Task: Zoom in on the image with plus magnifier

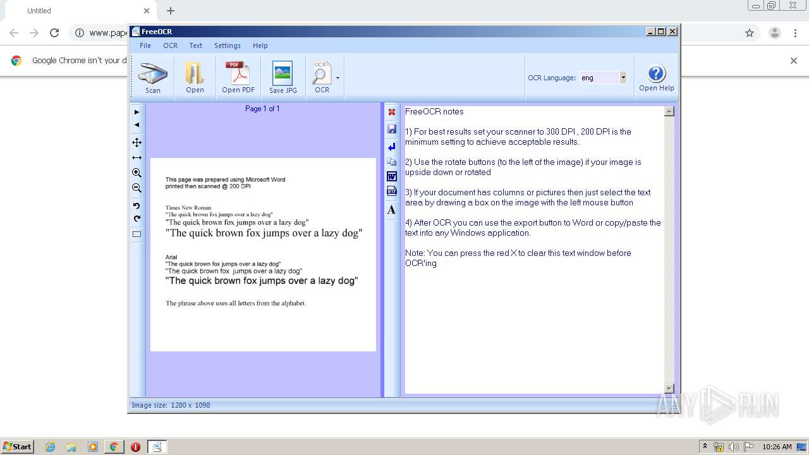Action: point(137,173)
